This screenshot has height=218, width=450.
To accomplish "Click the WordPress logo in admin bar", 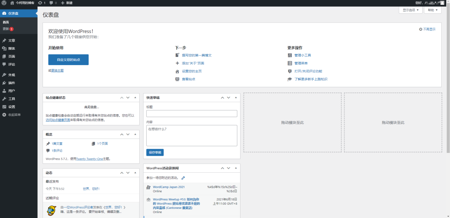I will pos(4,3).
